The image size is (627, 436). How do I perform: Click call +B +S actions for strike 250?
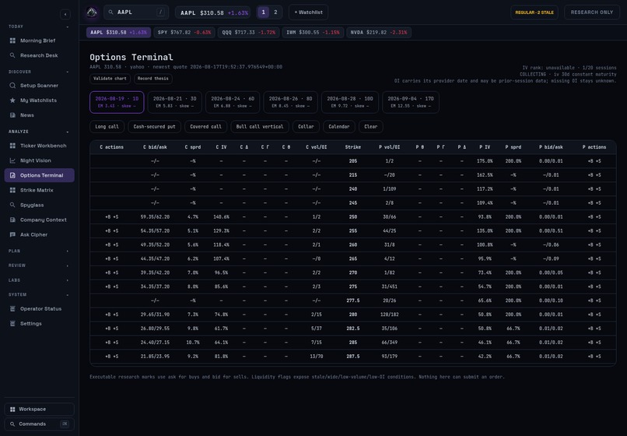click(111, 217)
